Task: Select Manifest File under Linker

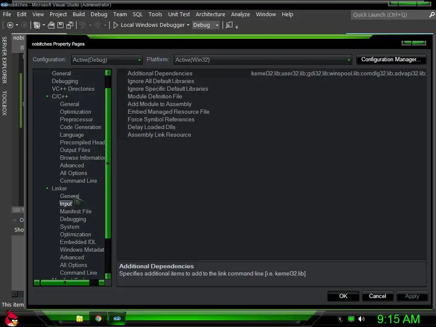Action: point(76,211)
